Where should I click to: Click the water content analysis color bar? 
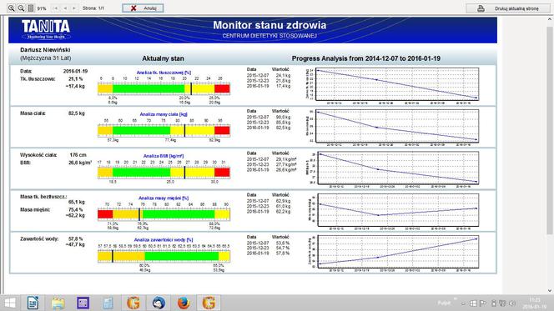tap(164, 256)
